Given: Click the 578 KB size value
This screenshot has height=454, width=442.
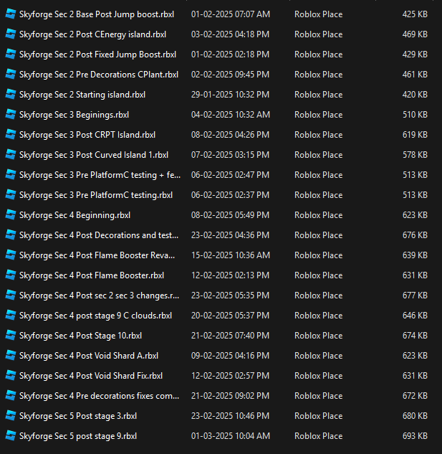Looking at the screenshot, I should tap(415, 155).
